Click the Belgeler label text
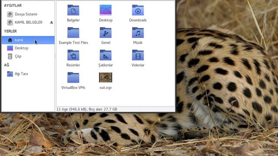The image size is (278, 156). click(73, 20)
